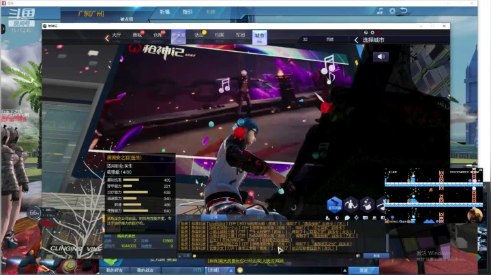This screenshot has height=275, width=491.
Task: Select the 卡牌 tab in the outer window
Action: pos(210,12)
